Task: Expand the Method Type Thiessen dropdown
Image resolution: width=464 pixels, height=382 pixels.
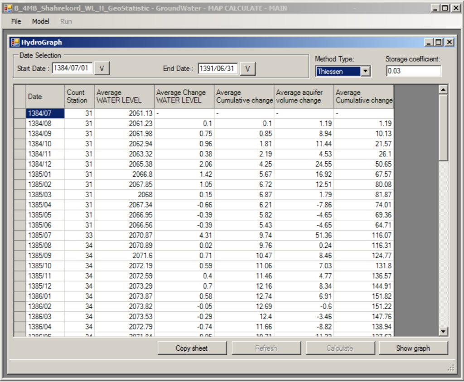Action: (x=366, y=71)
